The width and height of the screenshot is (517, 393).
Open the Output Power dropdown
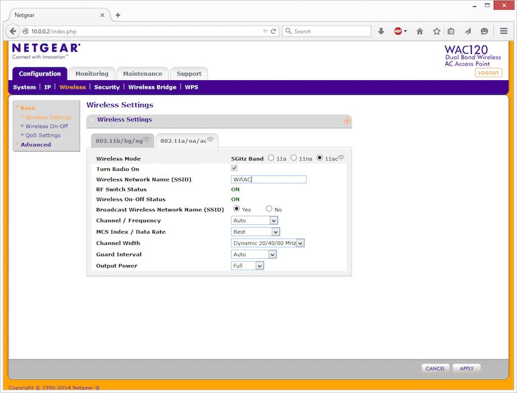coord(248,265)
